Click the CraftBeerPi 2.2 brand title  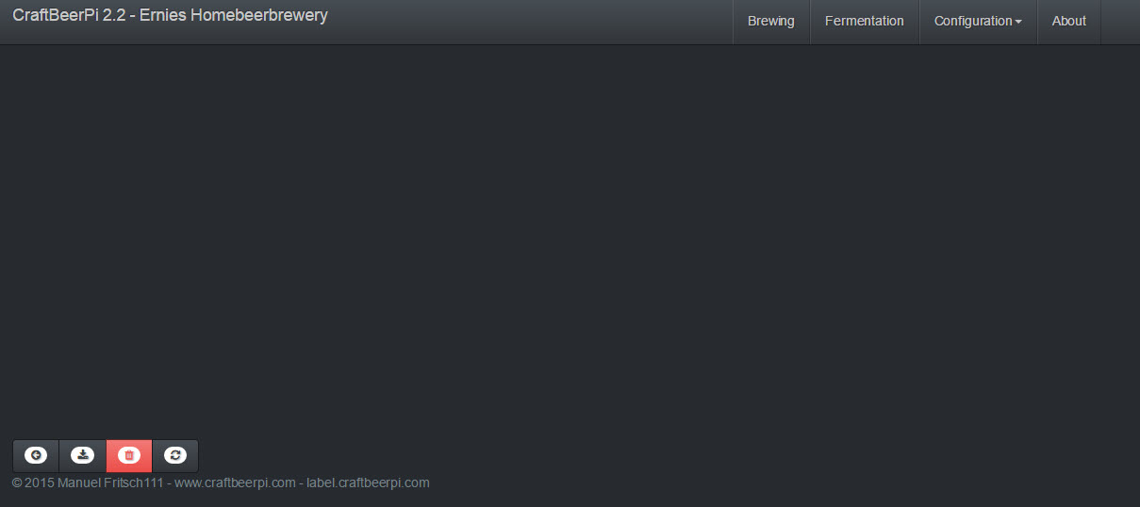coord(71,16)
